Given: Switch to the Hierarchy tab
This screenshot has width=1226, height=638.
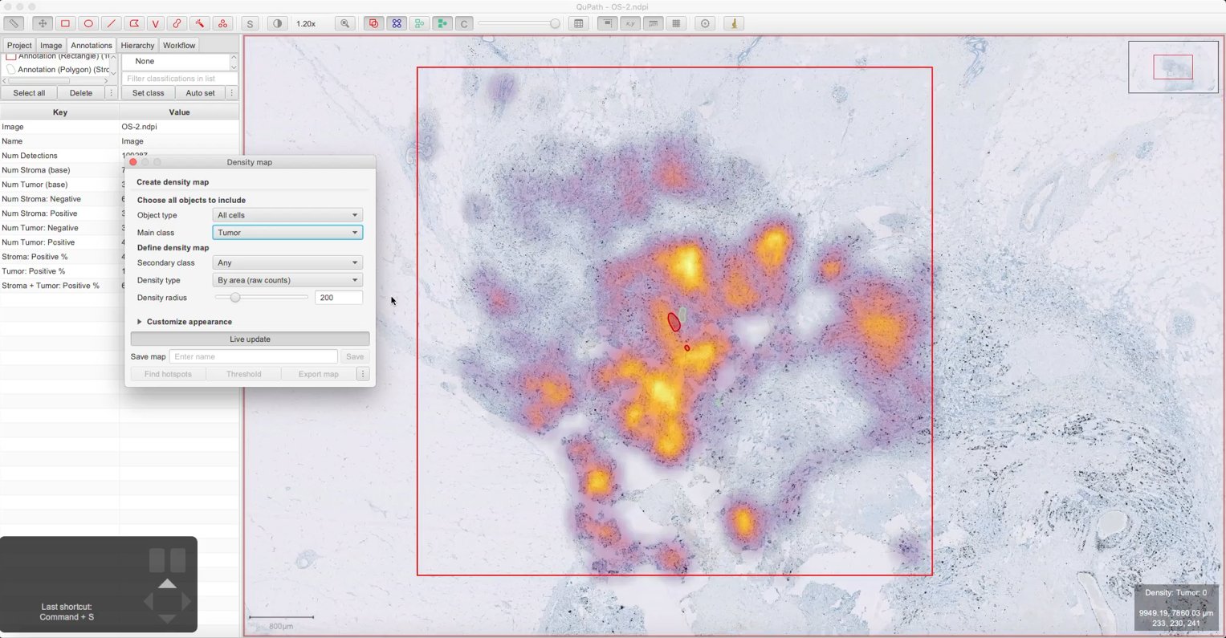Looking at the screenshot, I should (x=137, y=45).
